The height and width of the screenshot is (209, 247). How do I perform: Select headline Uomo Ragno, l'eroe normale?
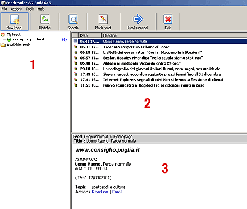coord(125,42)
